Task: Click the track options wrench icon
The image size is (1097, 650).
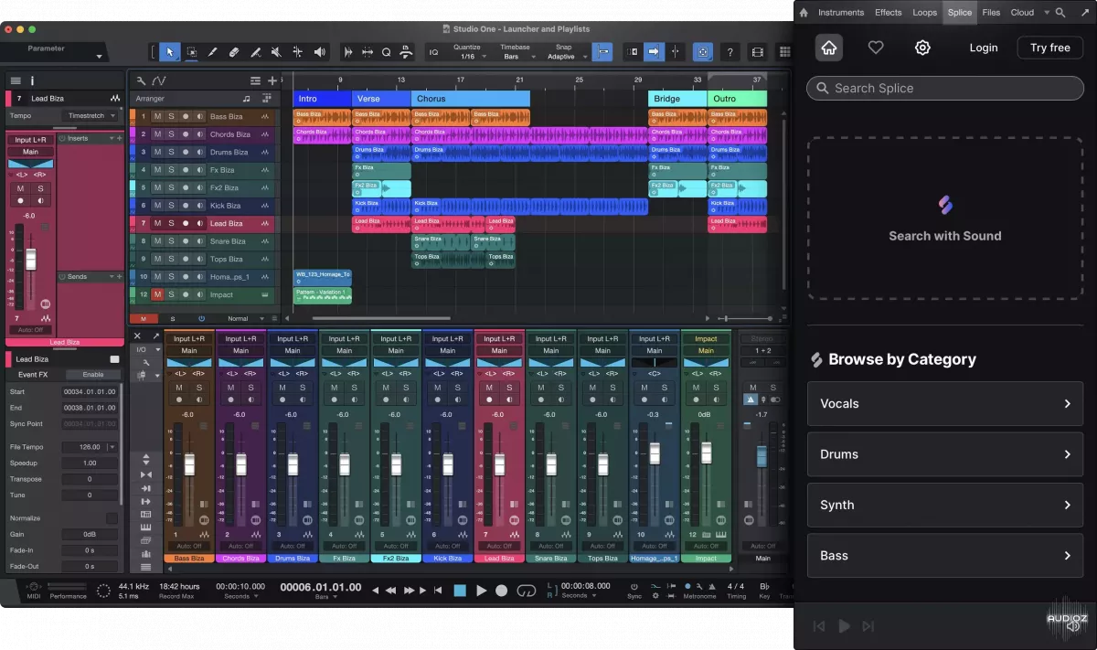Action: coord(142,80)
